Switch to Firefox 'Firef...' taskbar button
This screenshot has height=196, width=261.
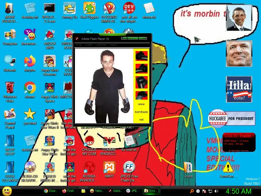coord(69,191)
